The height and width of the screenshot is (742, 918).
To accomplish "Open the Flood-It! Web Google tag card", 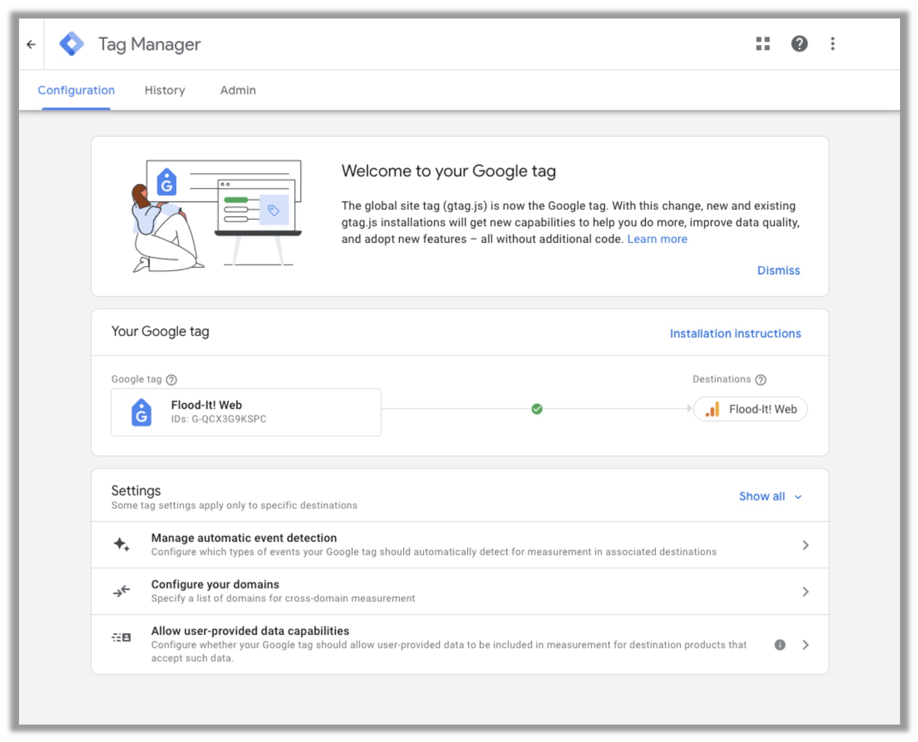I will pyautogui.click(x=246, y=412).
